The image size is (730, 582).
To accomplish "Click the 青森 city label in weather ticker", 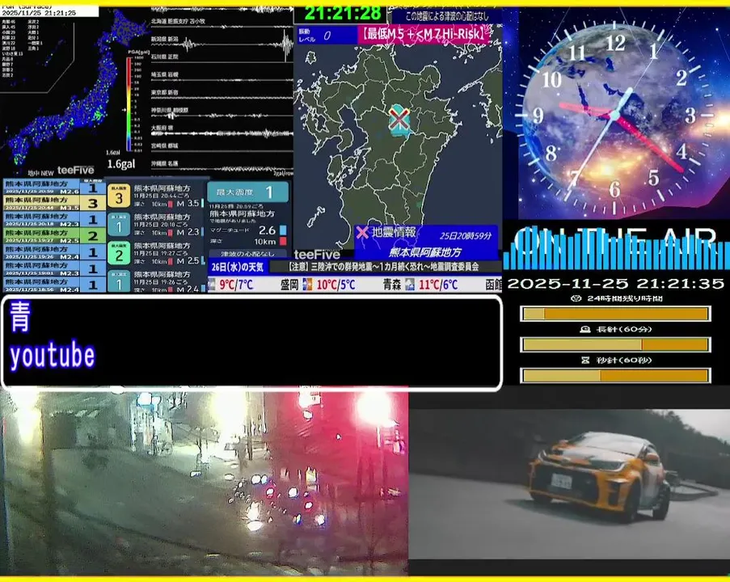I will 392,285.
